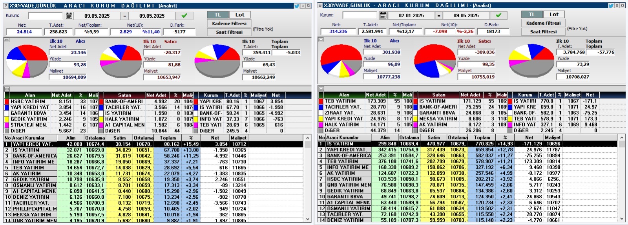628x225 pixels.
Task: Click the Ilk 10 Alıcı pie chart showing Net Adet 23.146
Action: (x=27, y=61)
